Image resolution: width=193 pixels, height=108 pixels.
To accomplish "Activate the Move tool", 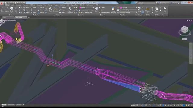I will tap(26, 8).
